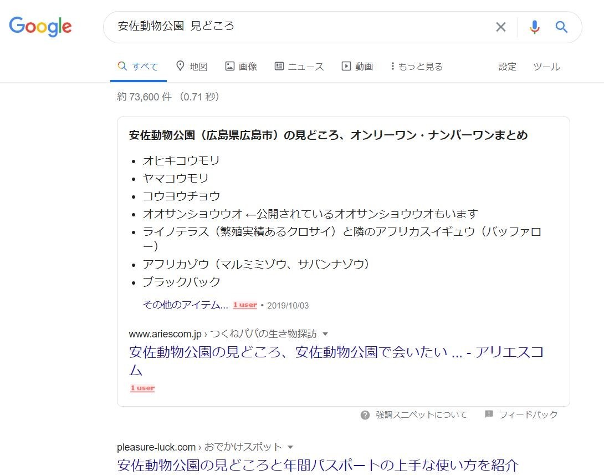Click the Google logo
This screenshot has height=475, width=604.
point(40,26)
